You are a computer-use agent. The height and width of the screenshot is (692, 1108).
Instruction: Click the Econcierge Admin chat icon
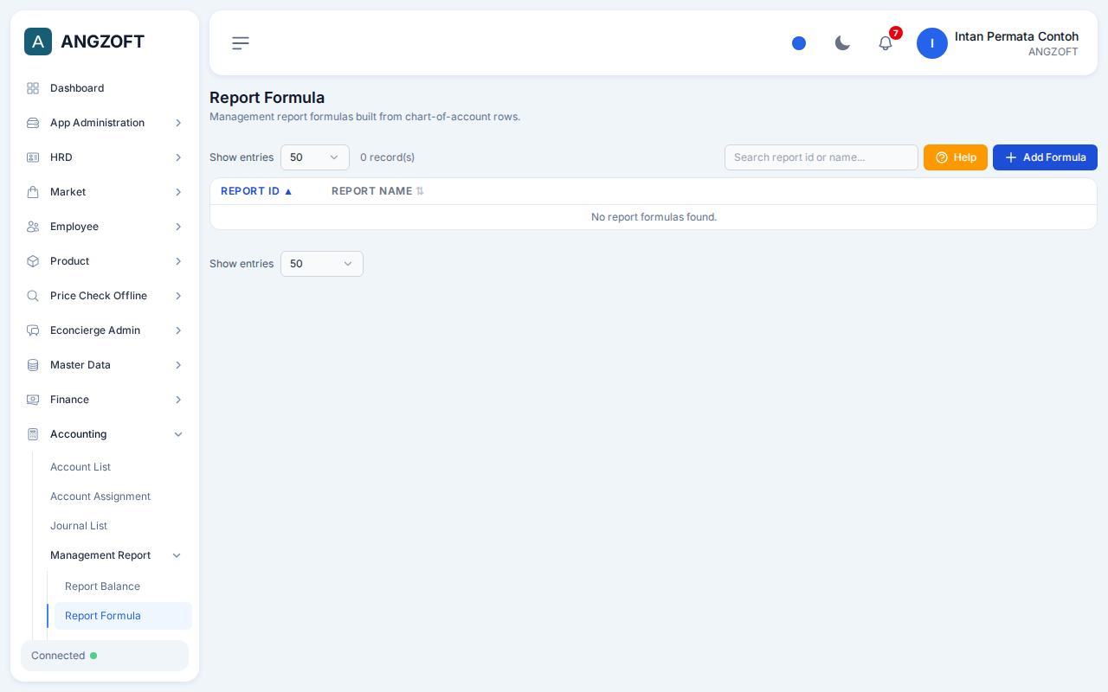pos(33,330)
